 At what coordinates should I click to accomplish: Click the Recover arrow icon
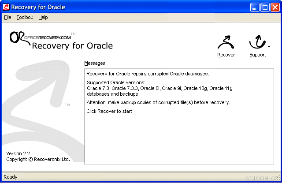pyautogui.click(x=226, y=42)
